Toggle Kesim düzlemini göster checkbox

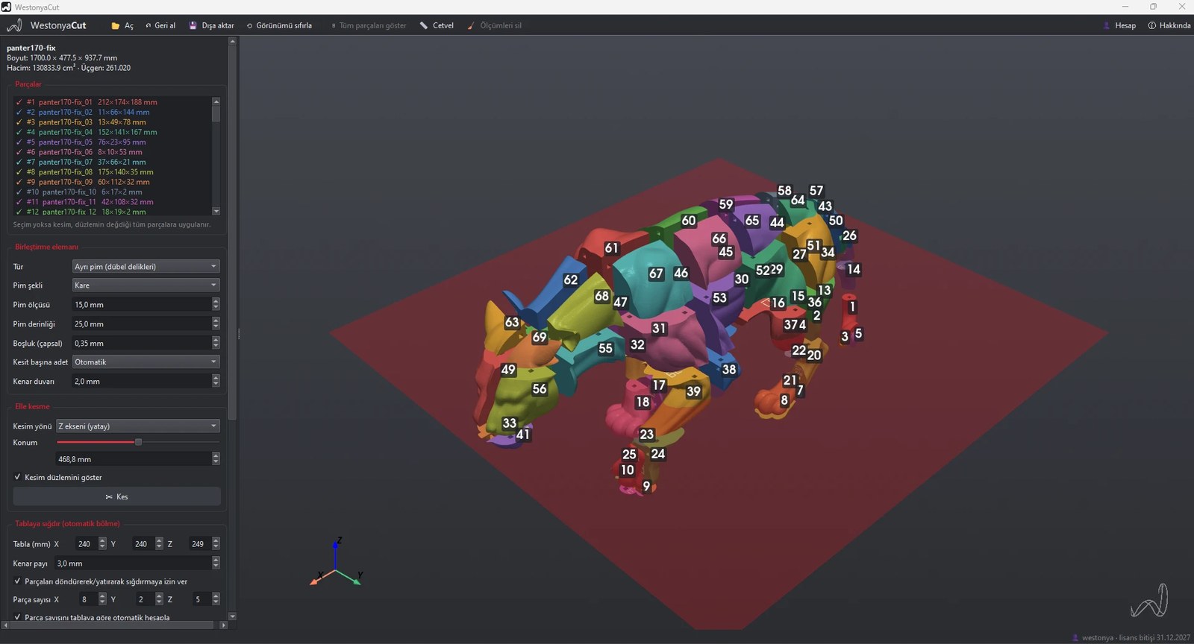tap(18, 477)
